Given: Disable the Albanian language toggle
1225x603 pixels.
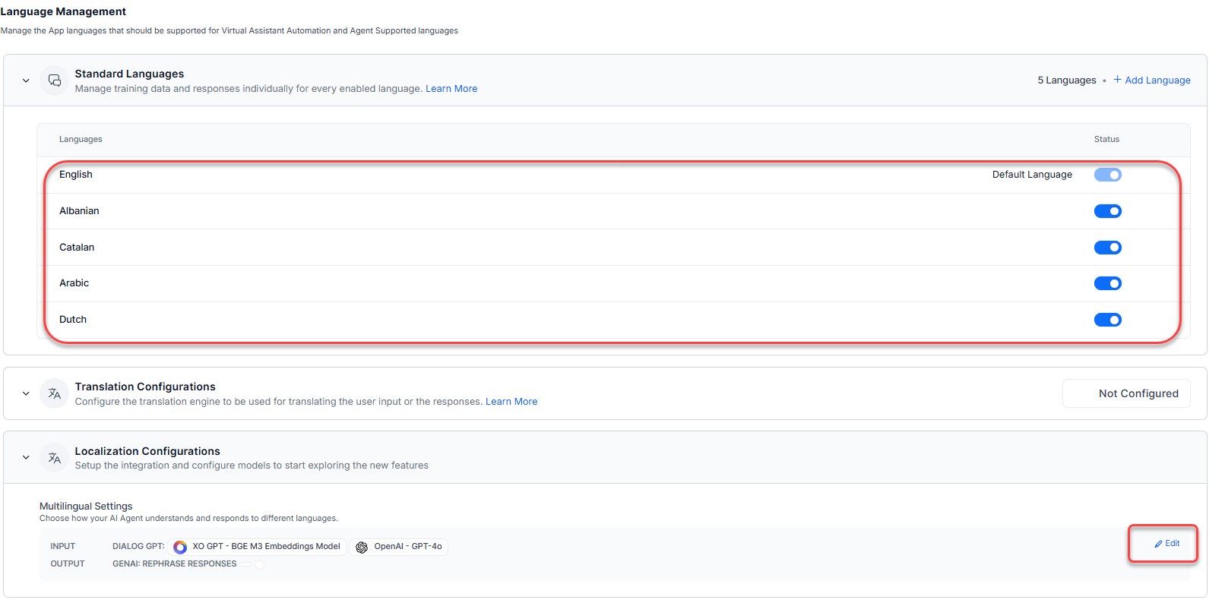Looking at the screenshot, I should pos(1107,211).
